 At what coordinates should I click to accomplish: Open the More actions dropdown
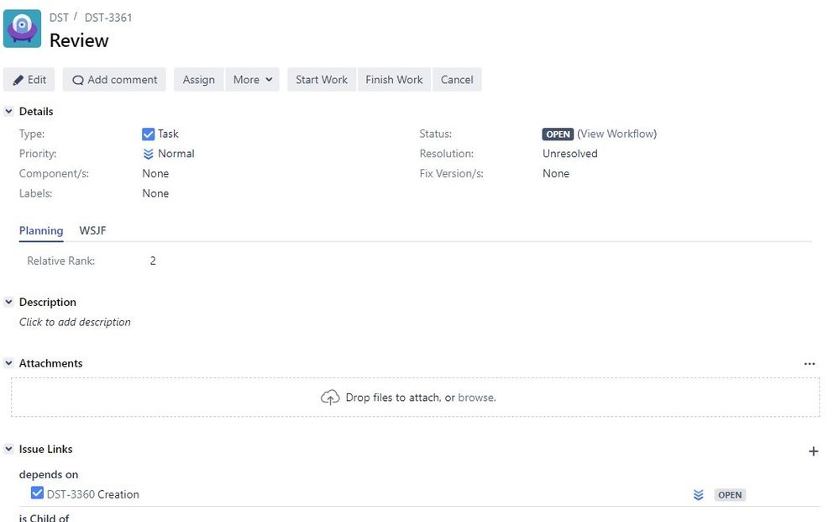click(253, 80)
